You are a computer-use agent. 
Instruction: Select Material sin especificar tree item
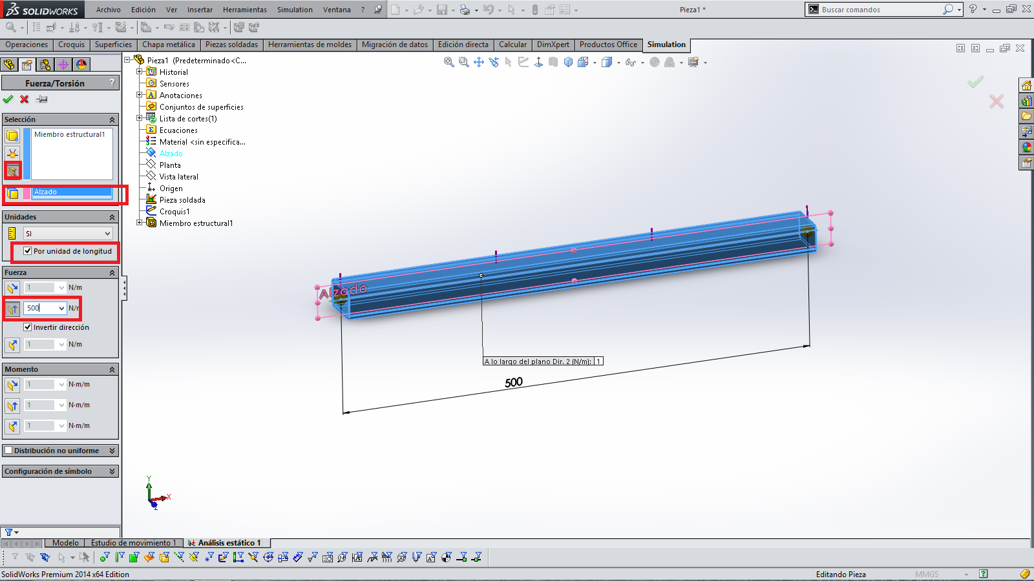click(202, 142)
